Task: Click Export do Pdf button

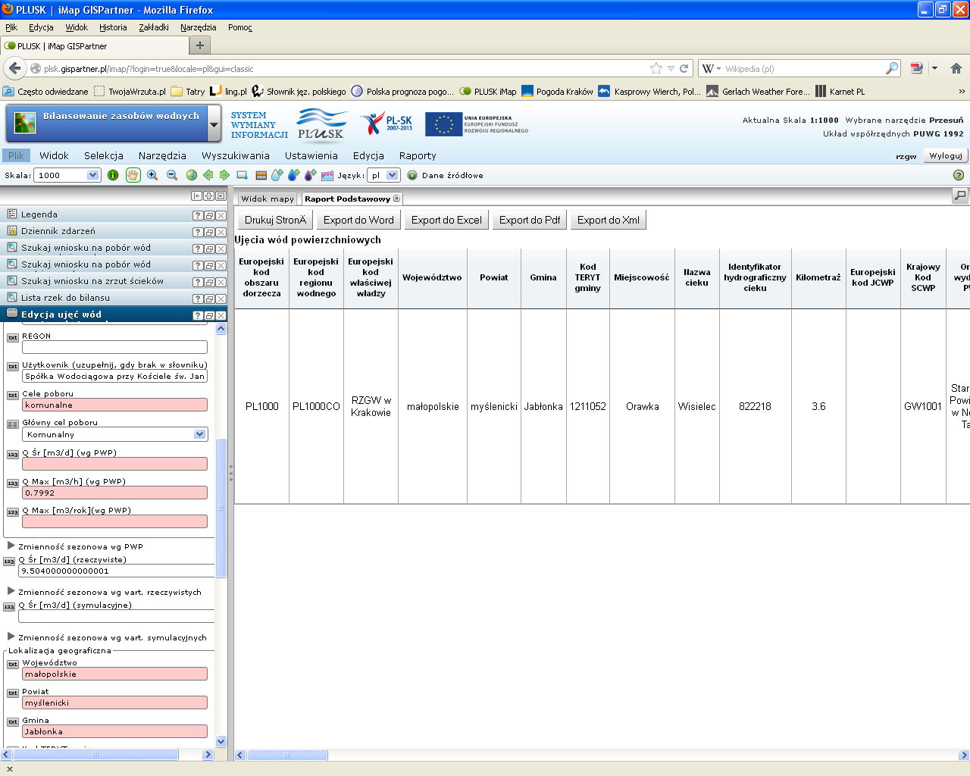Action: (530, 220)
